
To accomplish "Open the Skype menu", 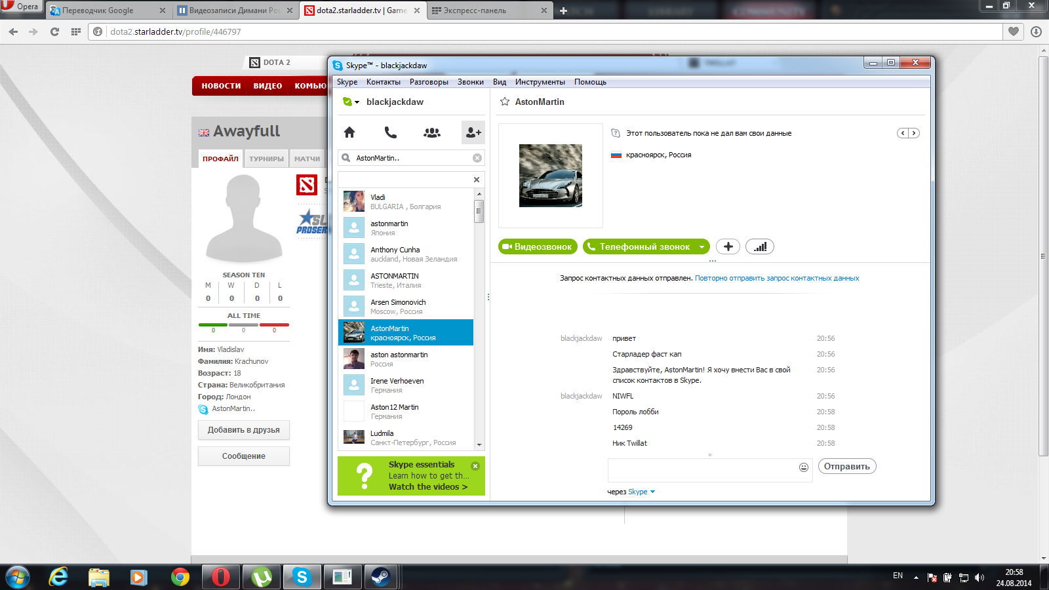I will 347,82.
